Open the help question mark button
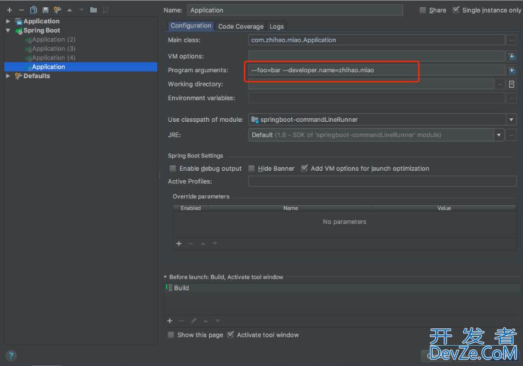Image resolution: width=523 pixels, height=366 pixels. [x=11, y=356]
